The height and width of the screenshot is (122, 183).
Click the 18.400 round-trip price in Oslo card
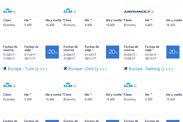[110, 99]
